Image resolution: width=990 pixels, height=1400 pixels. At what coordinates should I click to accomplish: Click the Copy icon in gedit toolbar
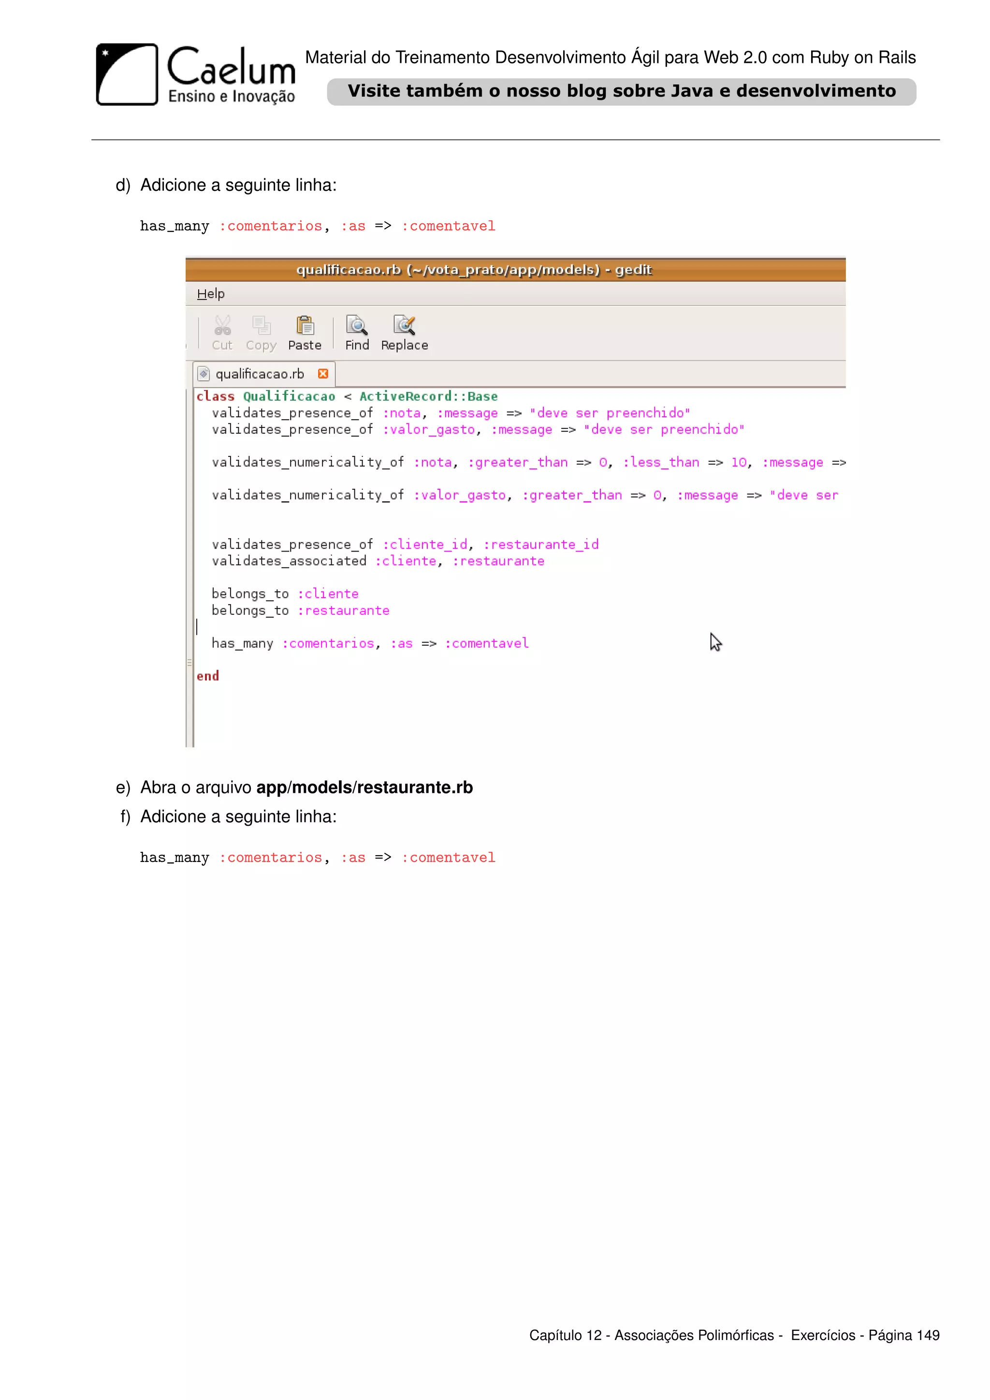click(x=262, y=326)
